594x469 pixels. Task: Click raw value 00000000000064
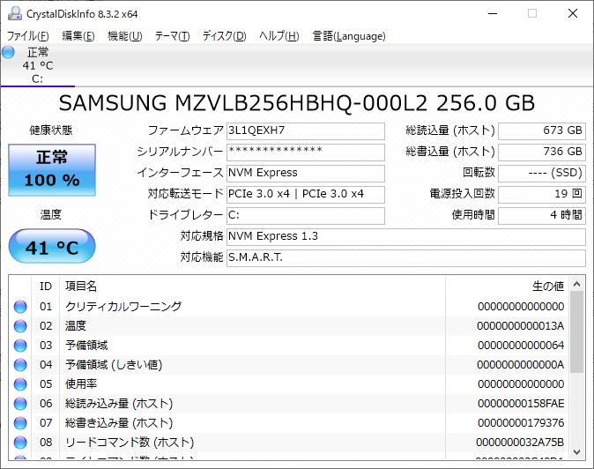(521, 345)
